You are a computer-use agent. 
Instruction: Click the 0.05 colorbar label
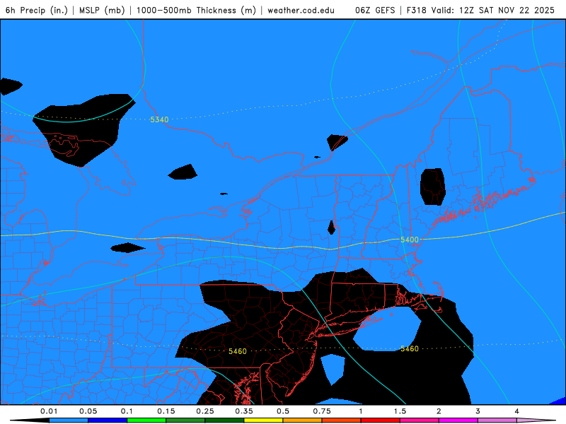point(88,411)
